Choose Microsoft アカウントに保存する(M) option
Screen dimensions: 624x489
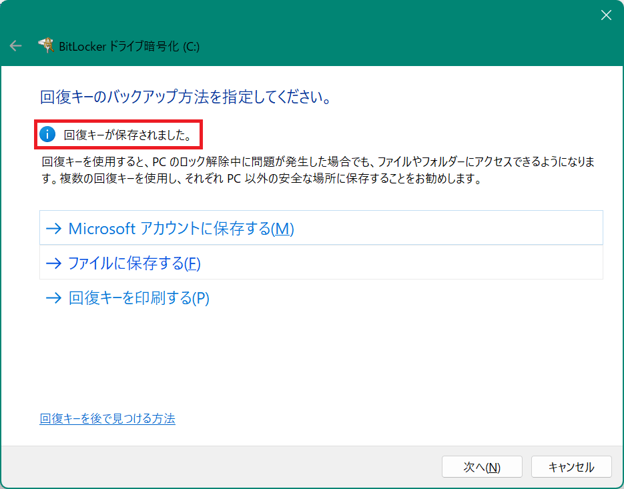pyautogui.click(x=181, y=229)
